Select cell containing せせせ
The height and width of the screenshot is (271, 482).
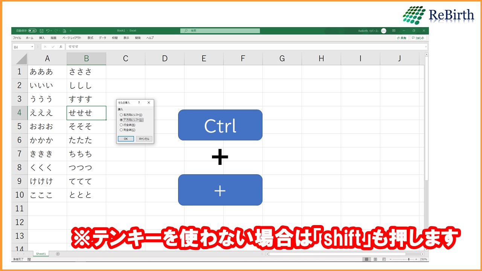(86, 113)
